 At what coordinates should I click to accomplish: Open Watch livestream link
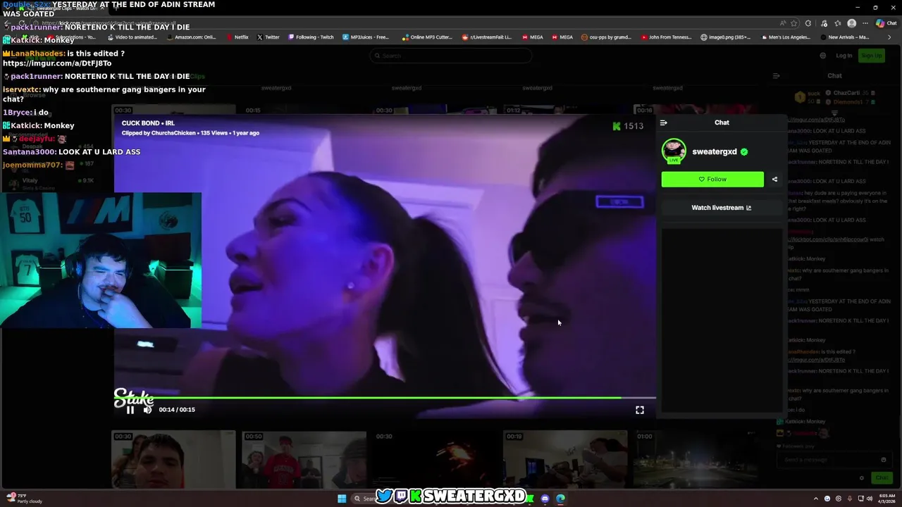(x=721, y=208)
